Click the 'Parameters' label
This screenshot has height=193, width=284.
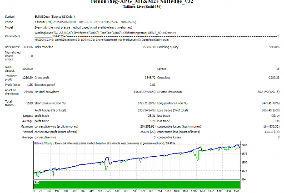coord(13,36)
